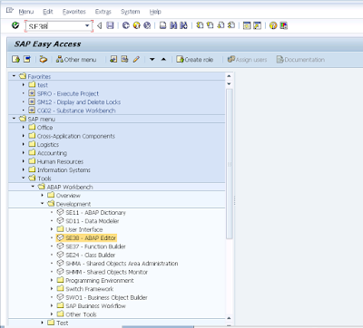Open SAP Business Workplace icon
Viewport: 363px width, 328px height.
click(x=44, y=59)
